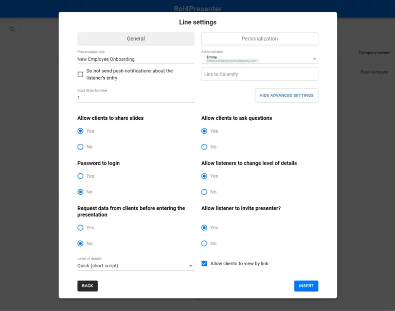Select Yes for Allow clients to ask questions
The image size is (395, 311).
click(204, 131)
